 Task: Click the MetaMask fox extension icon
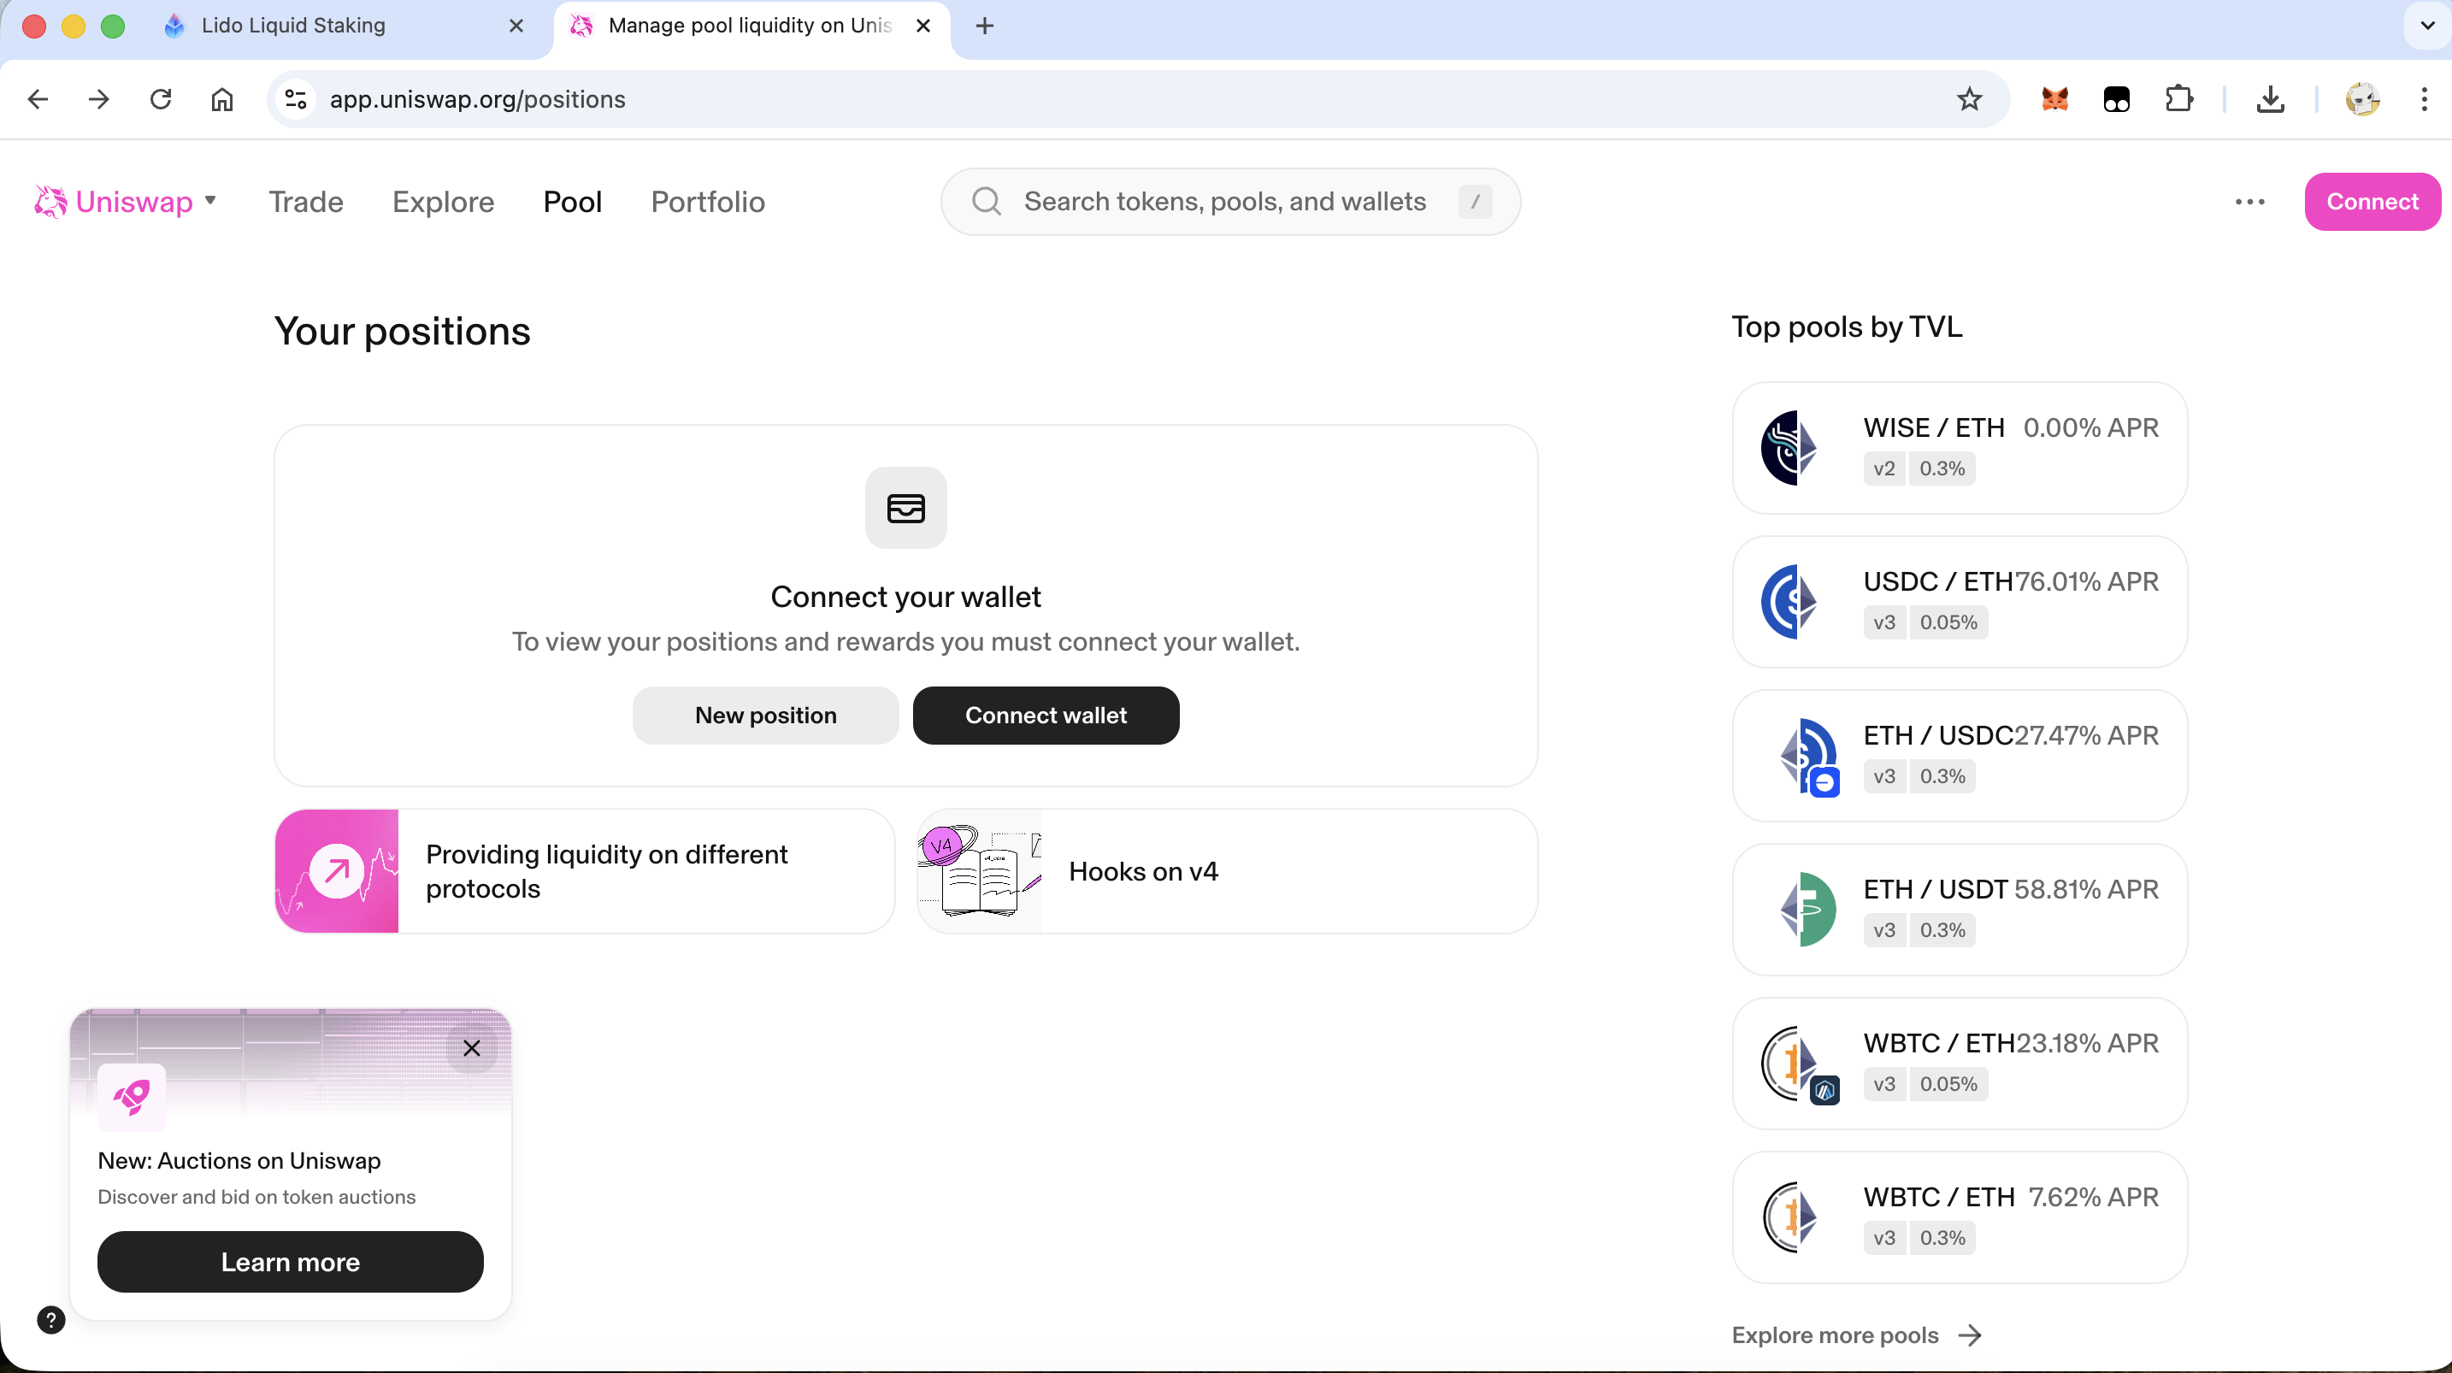(2055, 99)
